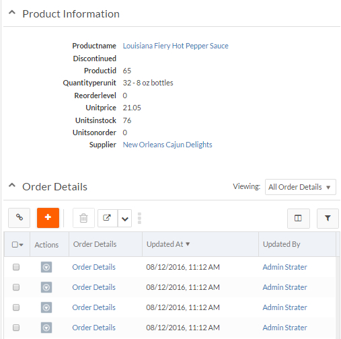
Task: Tick the checkbox in third order row
Action: click(x=16, y=307)
